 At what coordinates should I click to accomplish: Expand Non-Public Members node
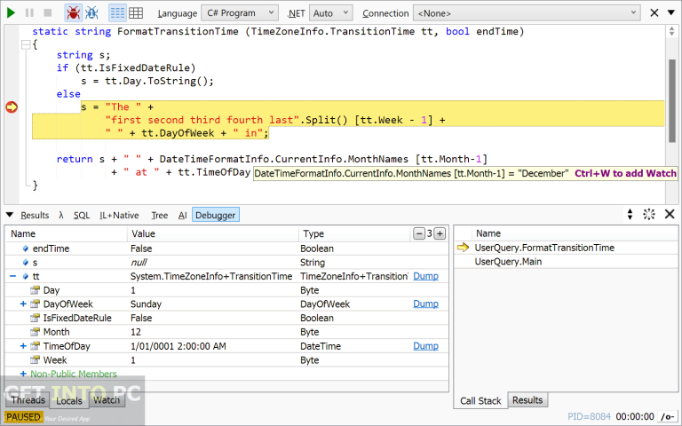coord(23,374)
